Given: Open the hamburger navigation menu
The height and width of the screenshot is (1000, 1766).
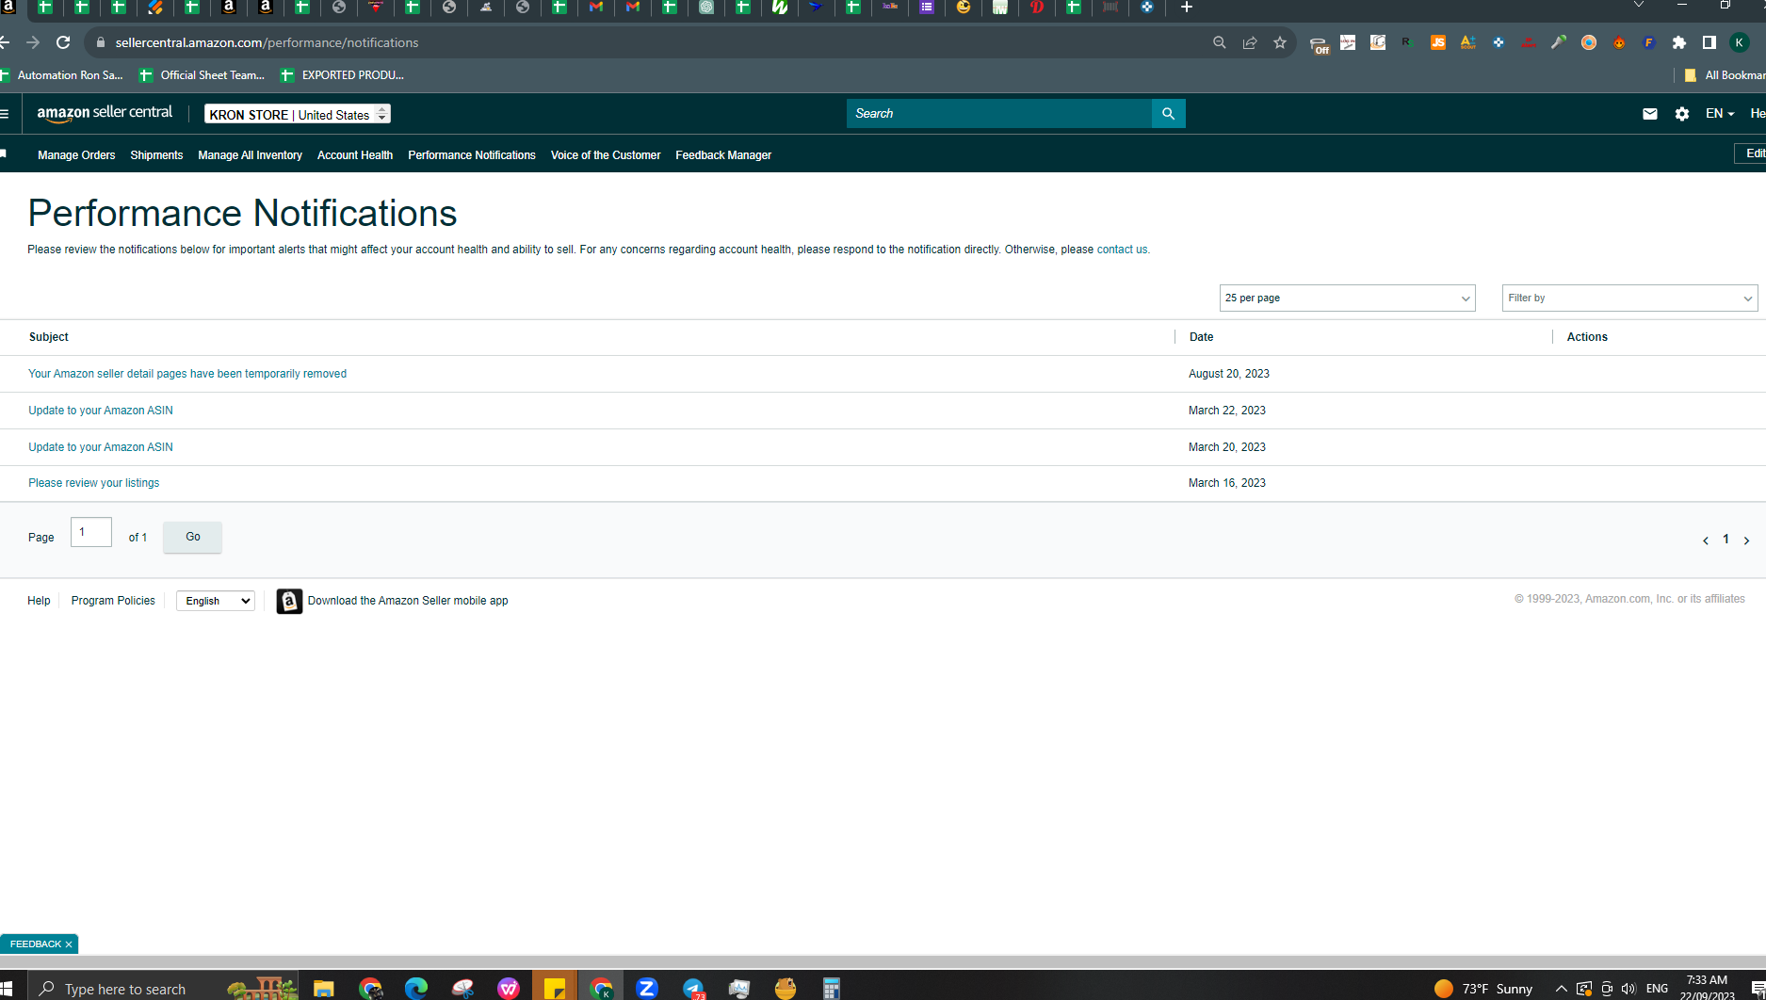Looking at the screenshot, I should click(x=5, y=114).
